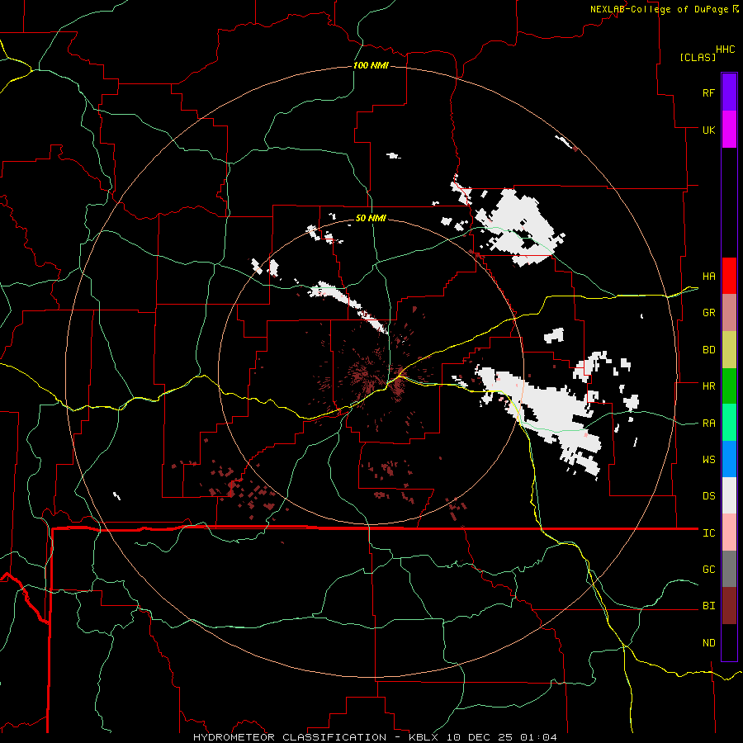Click the 'UK' legend label
This screenshot has height=743, width=743.
point(709,130)
